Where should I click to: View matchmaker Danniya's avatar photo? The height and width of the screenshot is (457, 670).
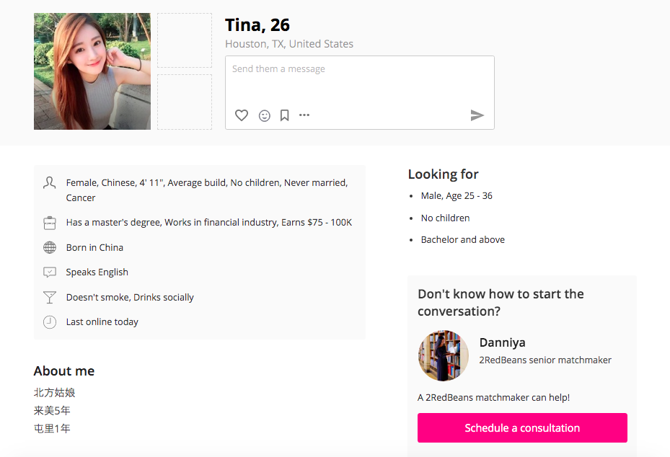[444, 355]
